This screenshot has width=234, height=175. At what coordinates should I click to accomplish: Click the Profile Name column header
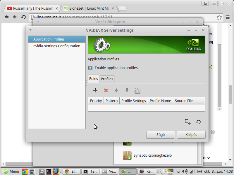click(160, 101)
